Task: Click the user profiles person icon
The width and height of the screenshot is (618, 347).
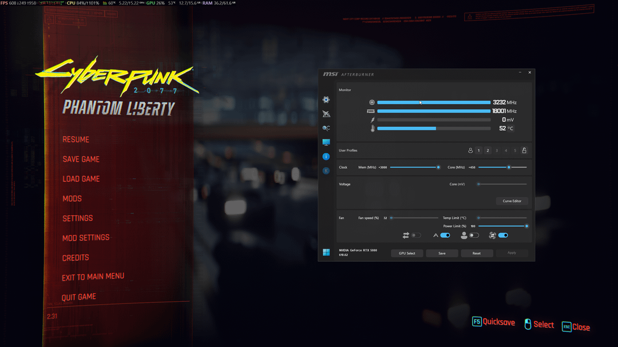Action: (x=470, y=150)
